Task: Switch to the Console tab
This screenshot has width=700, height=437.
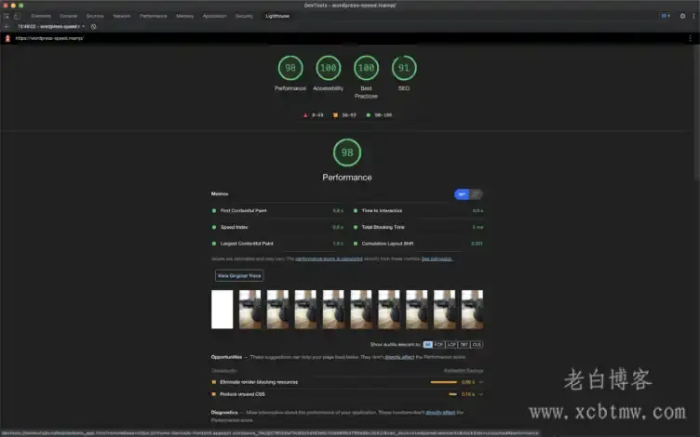Action: 69,16
